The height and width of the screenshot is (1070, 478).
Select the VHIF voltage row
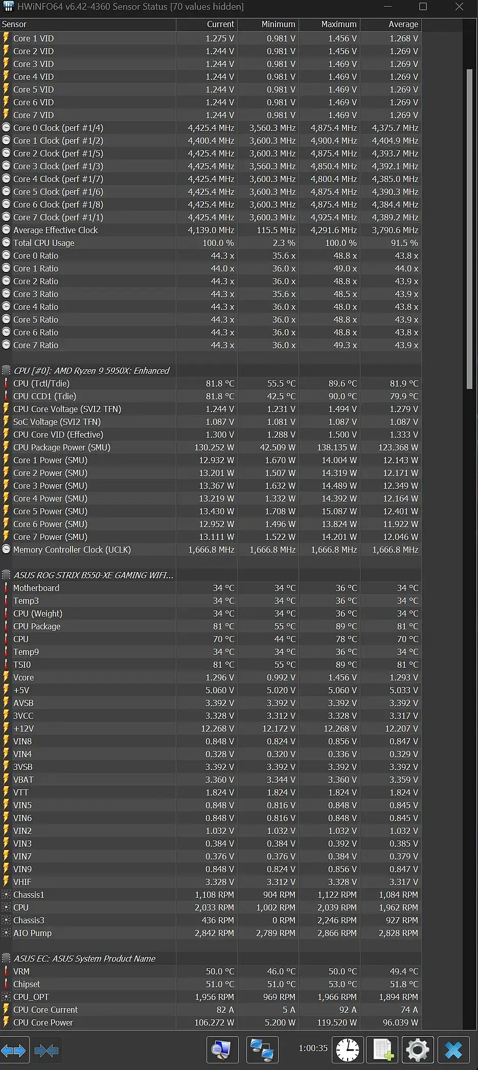point(211,882)
